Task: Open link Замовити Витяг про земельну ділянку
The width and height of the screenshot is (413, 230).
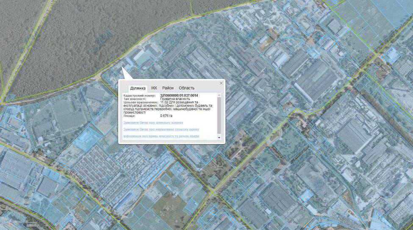Action: coord(153,123)
